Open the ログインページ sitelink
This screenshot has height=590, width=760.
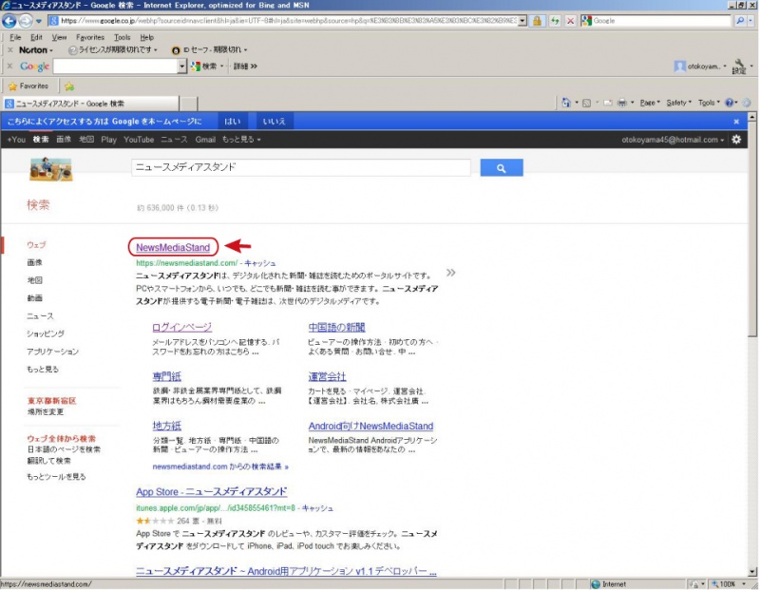click(181, 327)
